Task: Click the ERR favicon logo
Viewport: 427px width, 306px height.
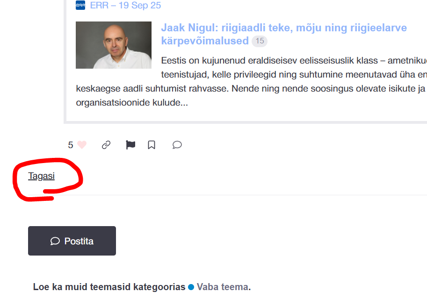Action: 80,6
